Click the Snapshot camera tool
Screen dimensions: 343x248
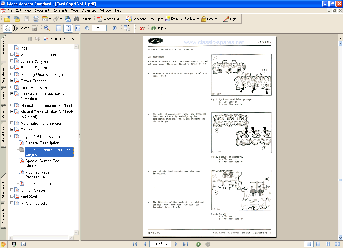35,28
